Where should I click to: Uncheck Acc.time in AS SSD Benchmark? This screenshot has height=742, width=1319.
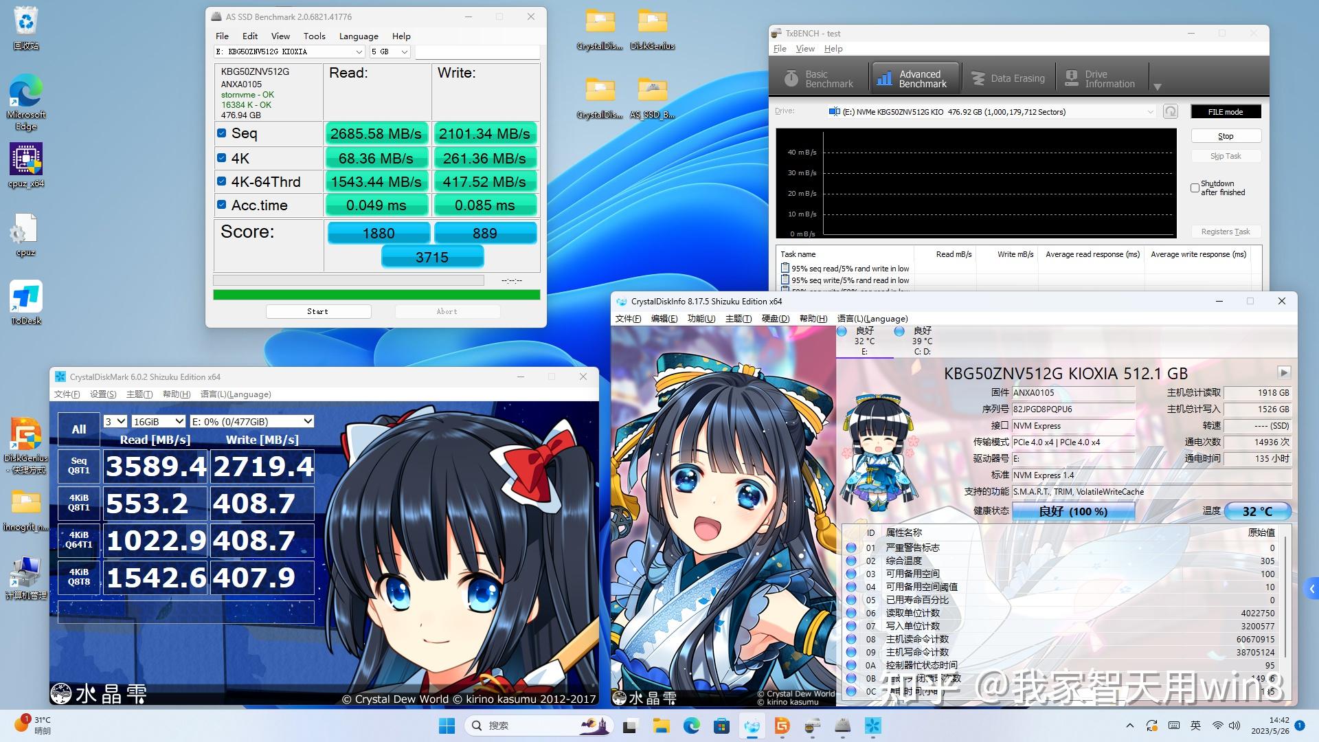click(x=221, y=204)
